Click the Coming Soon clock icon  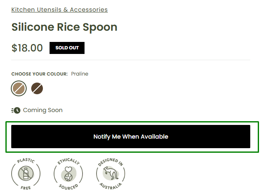pos(16,110)
